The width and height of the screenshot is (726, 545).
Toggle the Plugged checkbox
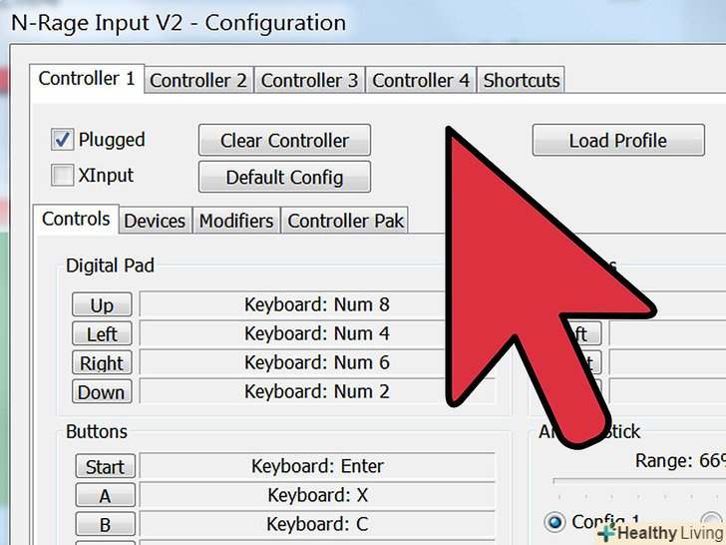pyautogui.click(x=63, y=140)
